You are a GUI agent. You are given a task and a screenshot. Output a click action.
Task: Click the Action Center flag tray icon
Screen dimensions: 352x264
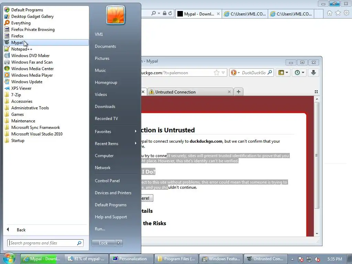[x=301, y=259]
